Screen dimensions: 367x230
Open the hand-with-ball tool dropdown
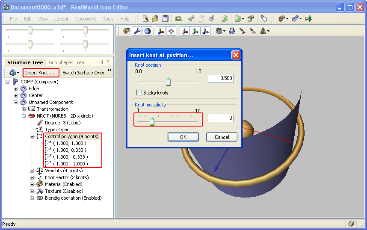click(287, 19)
